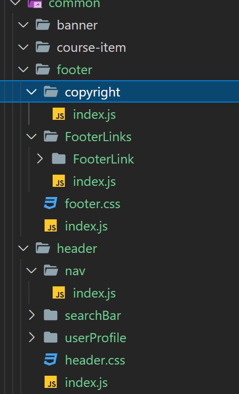Click the banner folder icon
The width and height of the screenshot is (239, 394).
[x=43, y=25]
